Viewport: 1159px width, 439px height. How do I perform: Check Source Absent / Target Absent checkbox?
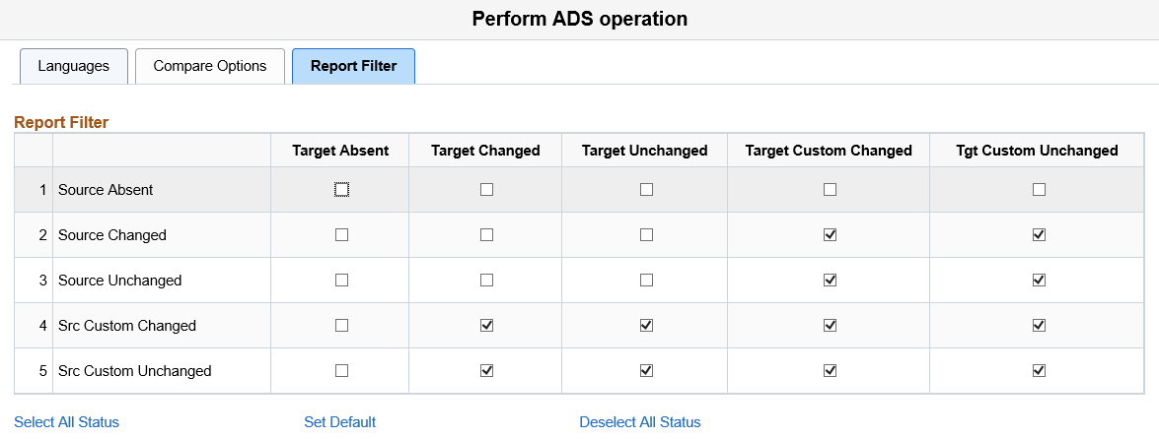[341, 190]
